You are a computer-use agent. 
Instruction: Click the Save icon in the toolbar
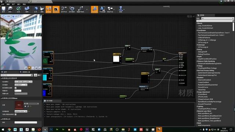pos(3,10)
